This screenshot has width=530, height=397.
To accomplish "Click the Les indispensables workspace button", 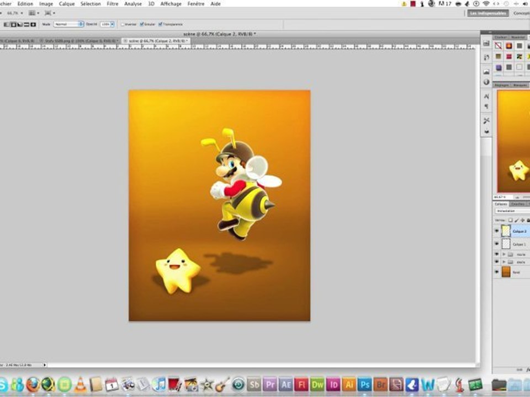I will point(489,13).
